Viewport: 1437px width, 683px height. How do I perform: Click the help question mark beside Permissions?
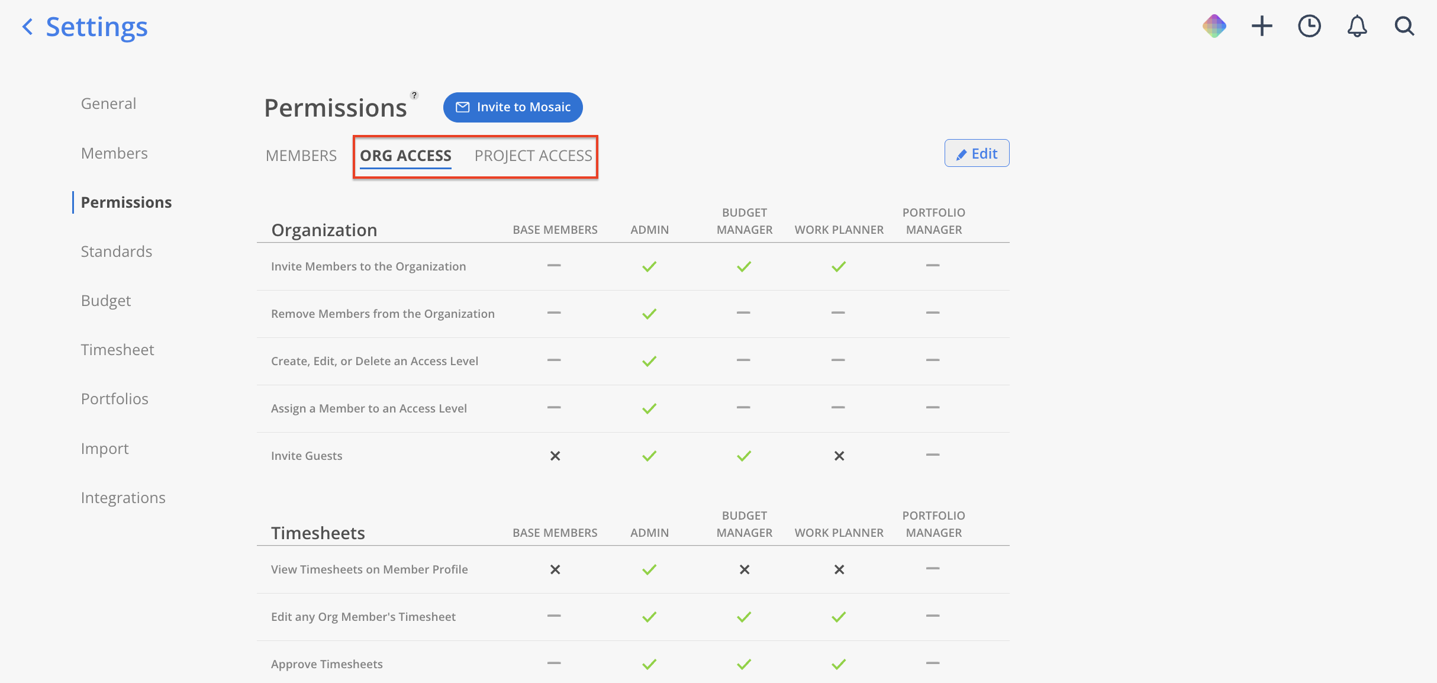(x=414, y=95)
